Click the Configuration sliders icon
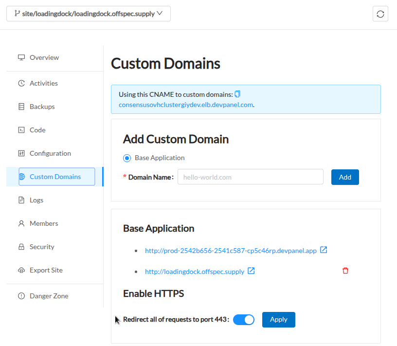The image size is (397, 346). 21,153
